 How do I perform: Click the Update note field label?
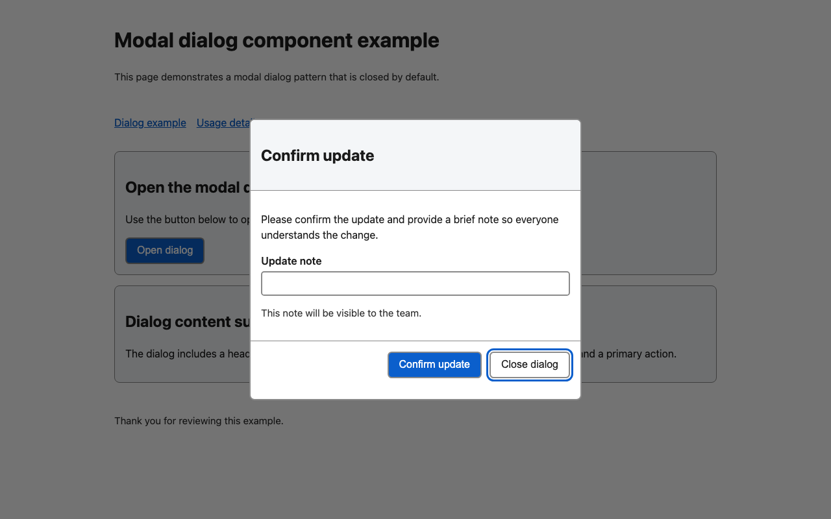coord(291,261)
